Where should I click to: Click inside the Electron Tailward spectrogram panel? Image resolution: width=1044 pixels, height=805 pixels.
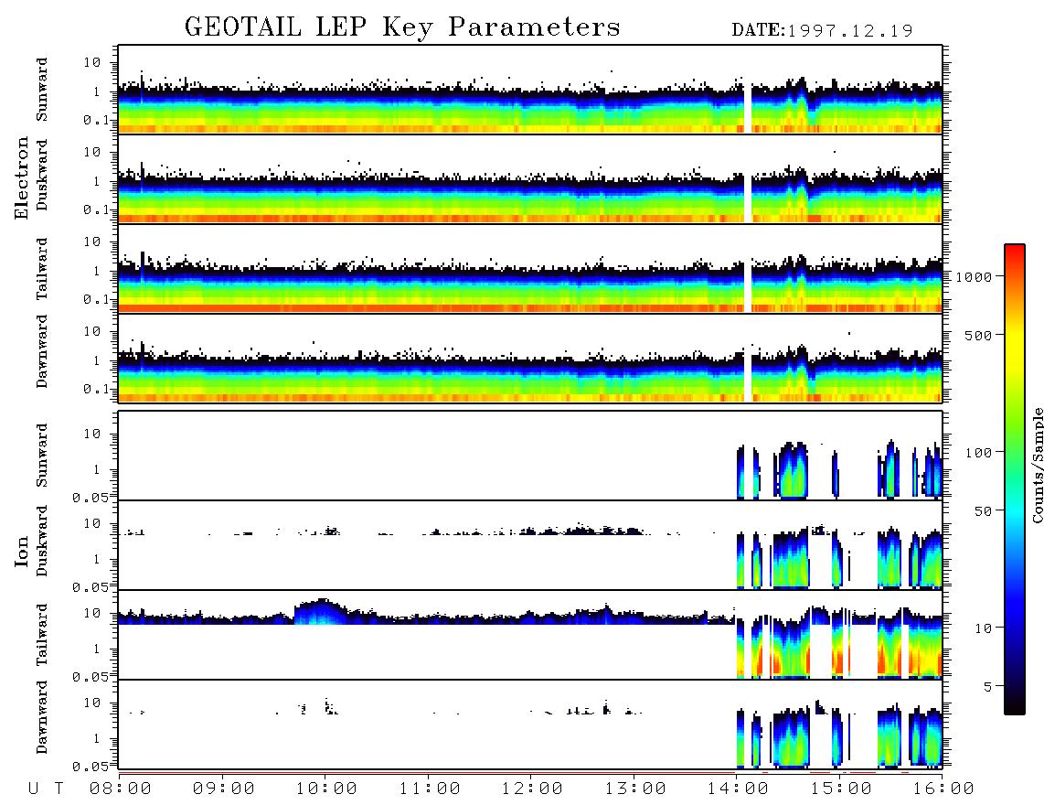click(530, 269)
